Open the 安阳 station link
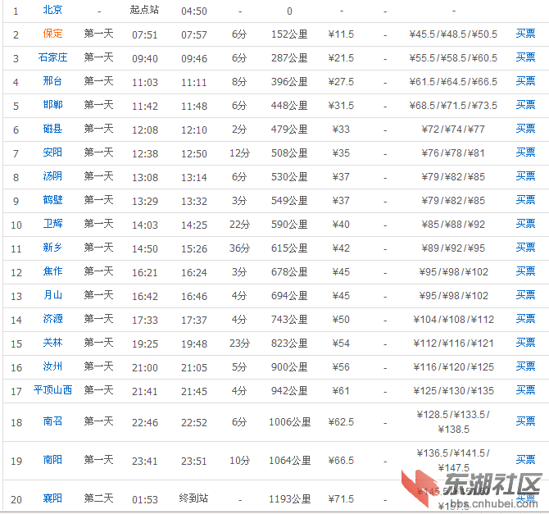The height and width of the screenshot is (514, 549). (52, 152)
